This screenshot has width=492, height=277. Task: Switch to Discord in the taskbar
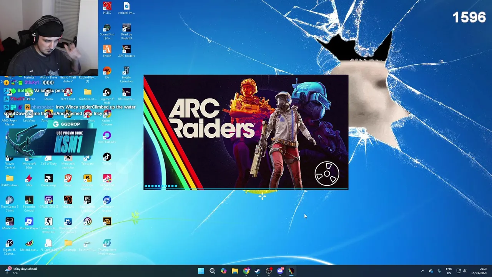tap(280, 271)
